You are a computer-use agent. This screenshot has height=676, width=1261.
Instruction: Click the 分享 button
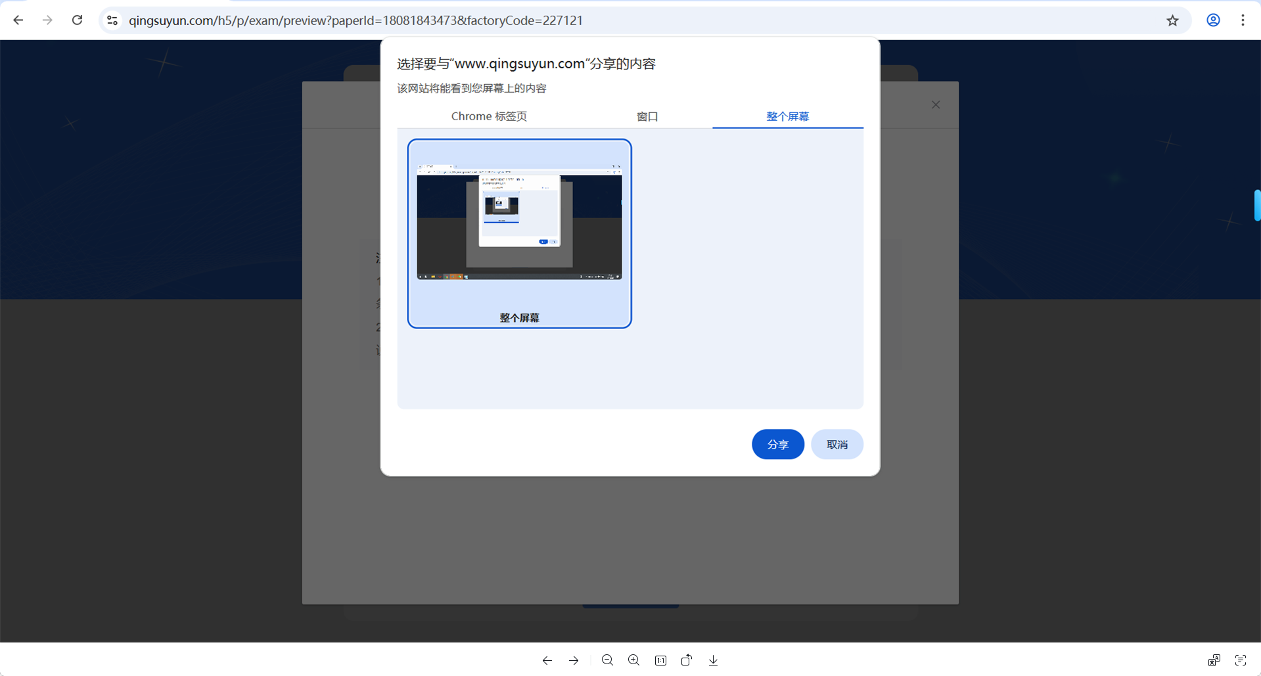pyautogui.click(x=777, y=445)
